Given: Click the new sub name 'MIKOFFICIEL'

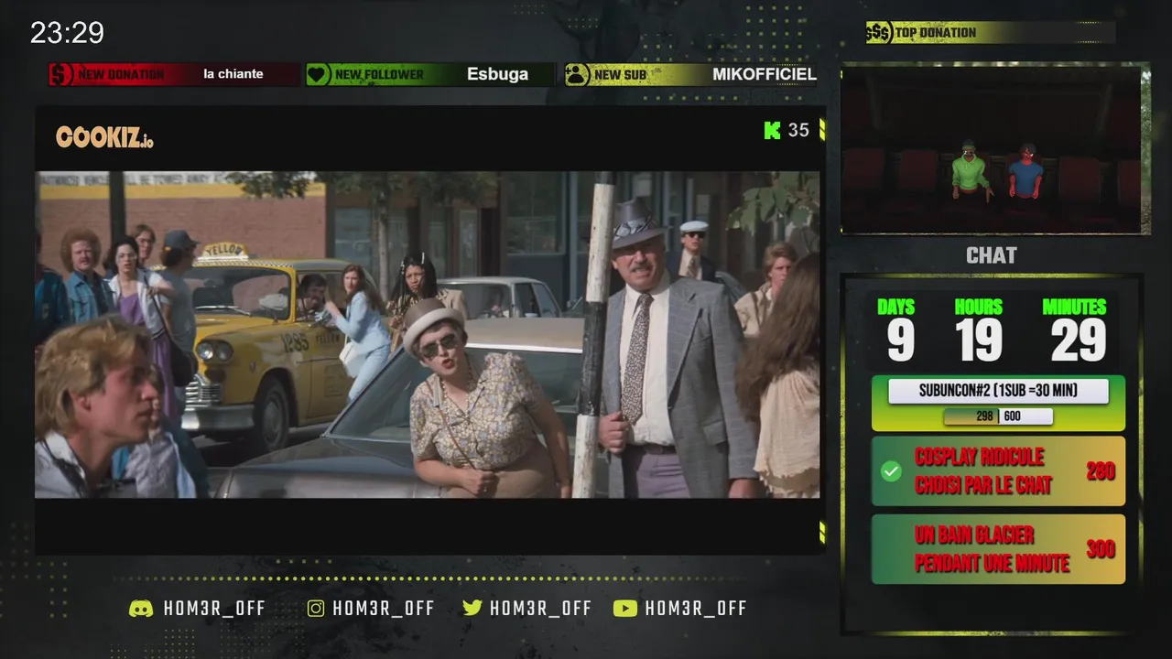Looking at the screenshot, I should click(x=765, y=74).
